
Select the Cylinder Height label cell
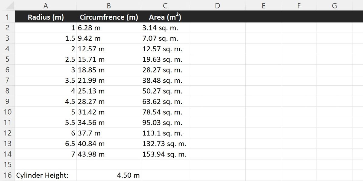coord(46,175)
